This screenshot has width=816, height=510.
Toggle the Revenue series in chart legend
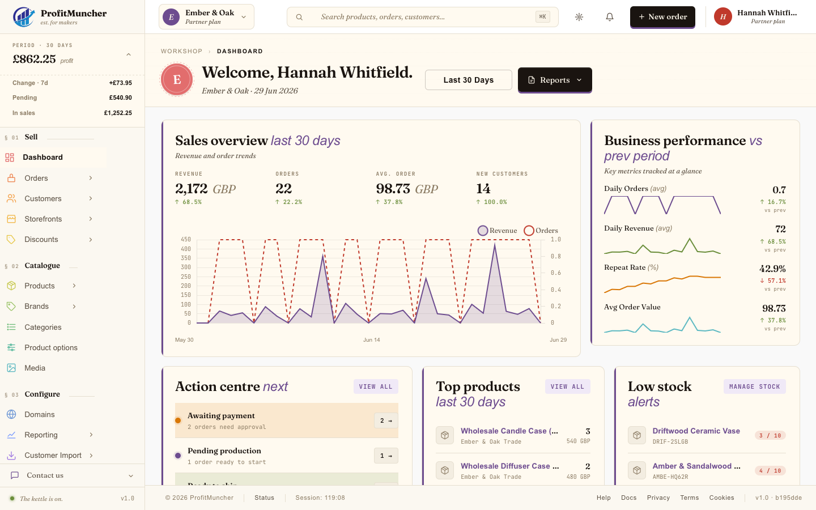click(498, 231)
